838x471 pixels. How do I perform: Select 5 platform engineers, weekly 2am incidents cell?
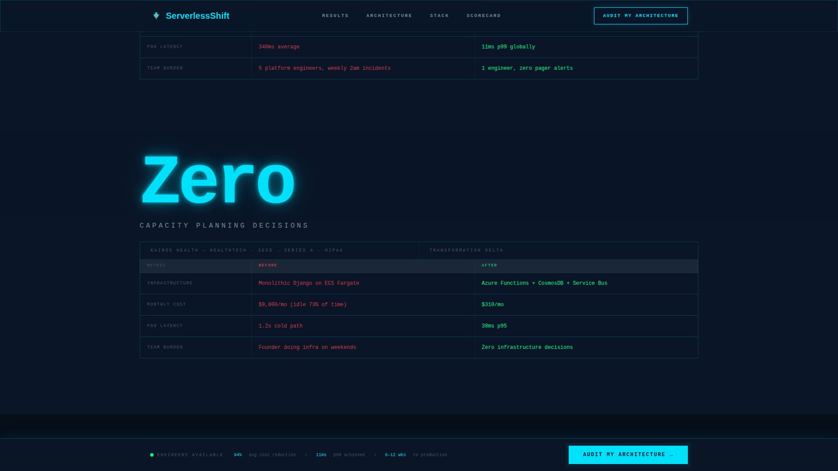tap(363, 68)
